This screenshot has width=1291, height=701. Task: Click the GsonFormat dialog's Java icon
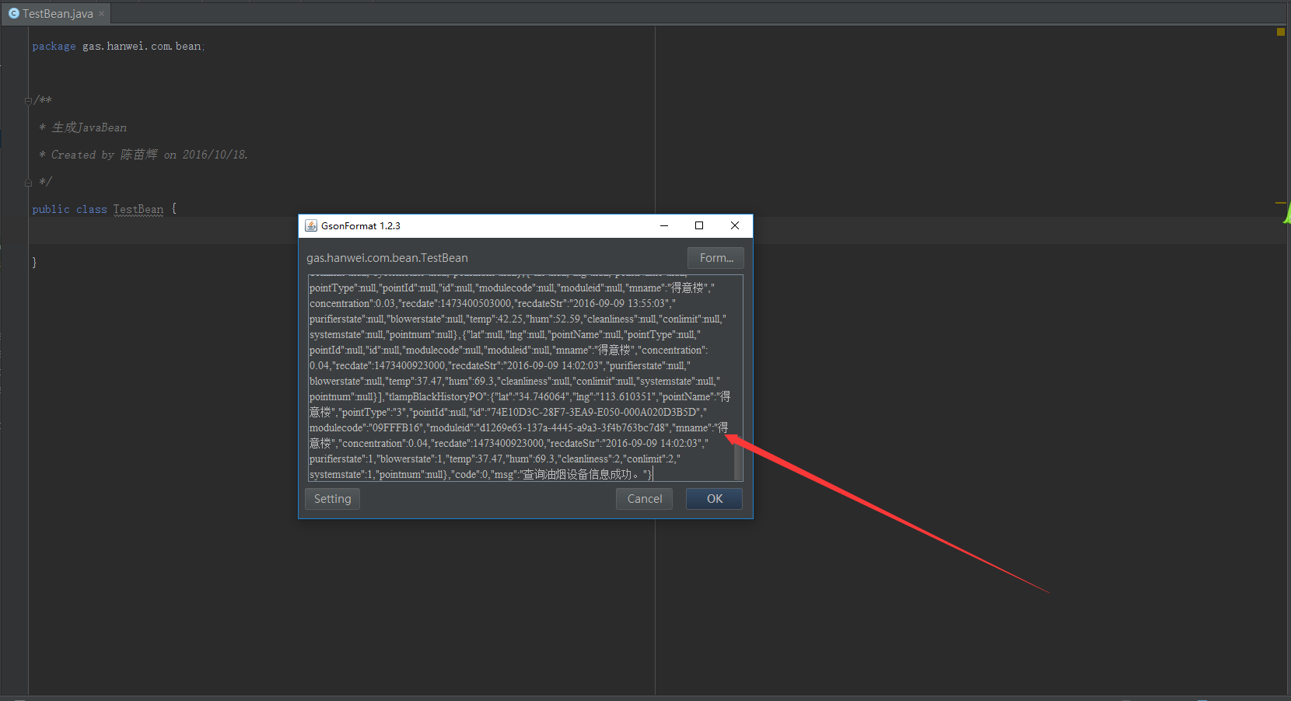tap(311, 226)
